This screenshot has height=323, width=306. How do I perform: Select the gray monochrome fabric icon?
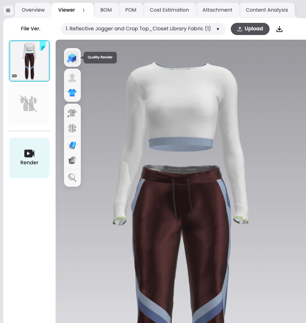click(72, 160)
